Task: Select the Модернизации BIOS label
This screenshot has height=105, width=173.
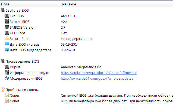Action: point(26,79)
